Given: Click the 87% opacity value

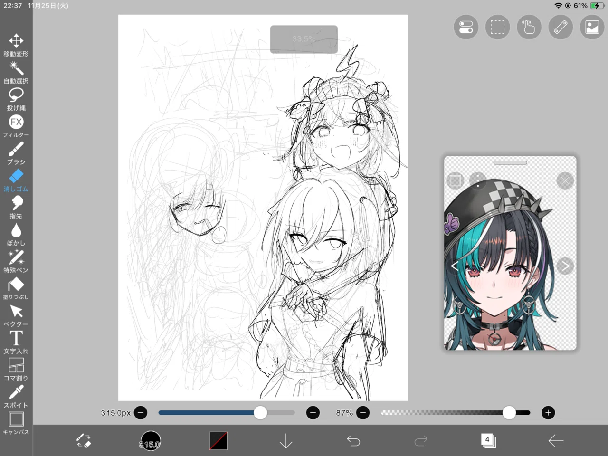Looking at the screenshot, I should 344,413.
